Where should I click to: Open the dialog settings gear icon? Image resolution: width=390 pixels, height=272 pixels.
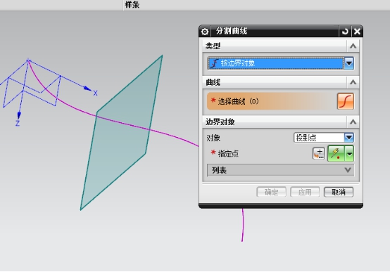click(x=204, y=32)
